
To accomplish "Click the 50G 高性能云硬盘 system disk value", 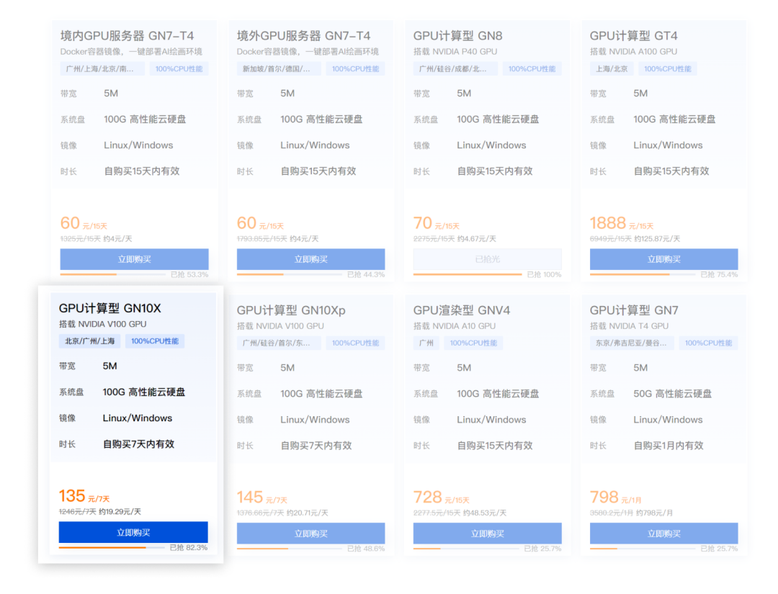I will click(x=673, y=394).
